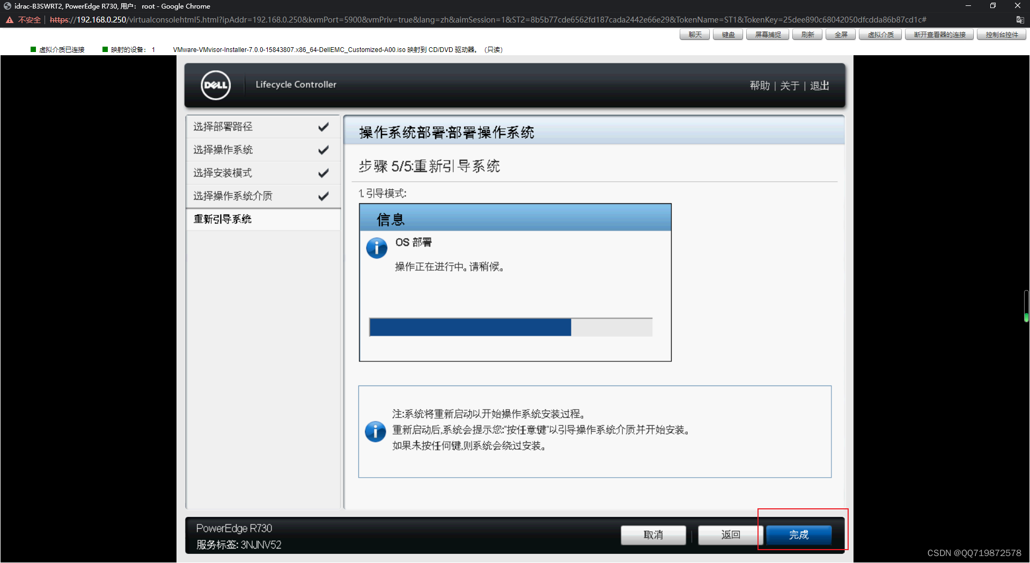Select the 重新引导系统 step
This screenshot has width=1030, height=563.
pyautogui.click(x=263, y=219)
